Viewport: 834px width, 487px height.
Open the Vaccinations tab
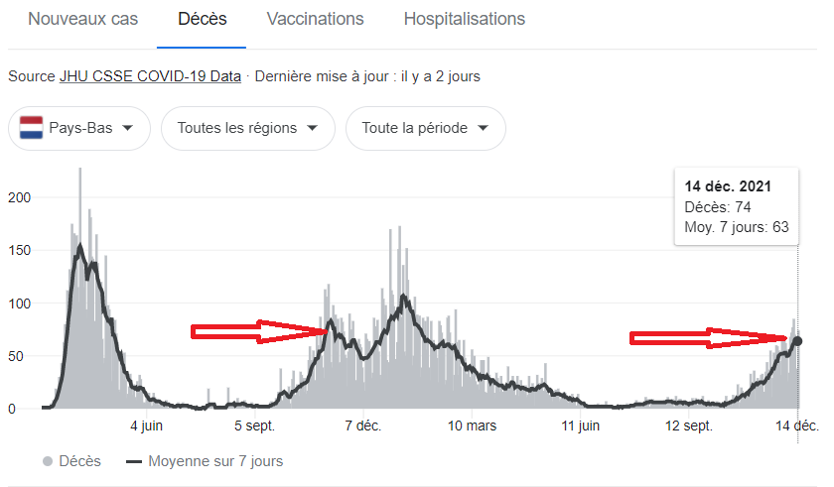(315, 19)
